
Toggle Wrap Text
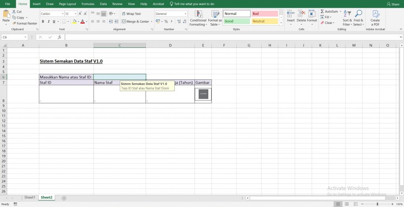(x=131, y=14)
